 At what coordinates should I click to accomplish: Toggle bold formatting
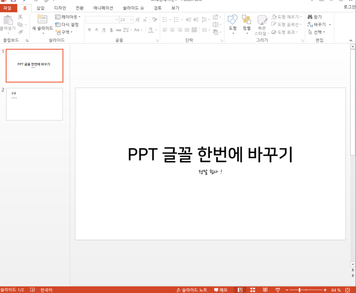coord(89,30)
